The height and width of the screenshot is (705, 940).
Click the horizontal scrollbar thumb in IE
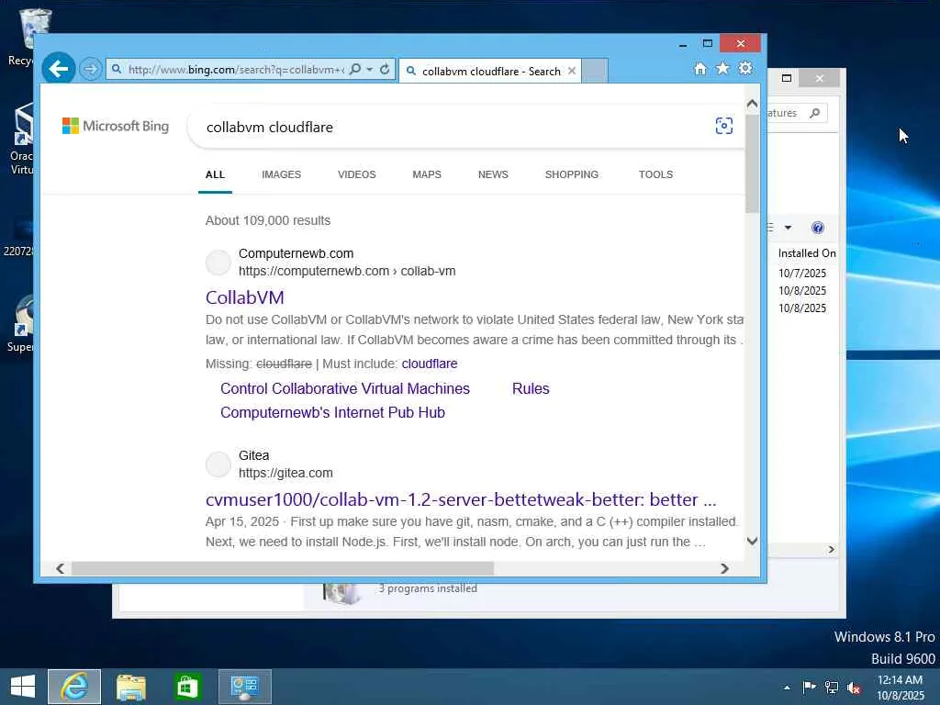[283, 568]
